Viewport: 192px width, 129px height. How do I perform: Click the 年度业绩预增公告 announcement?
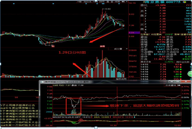(17, 108)
